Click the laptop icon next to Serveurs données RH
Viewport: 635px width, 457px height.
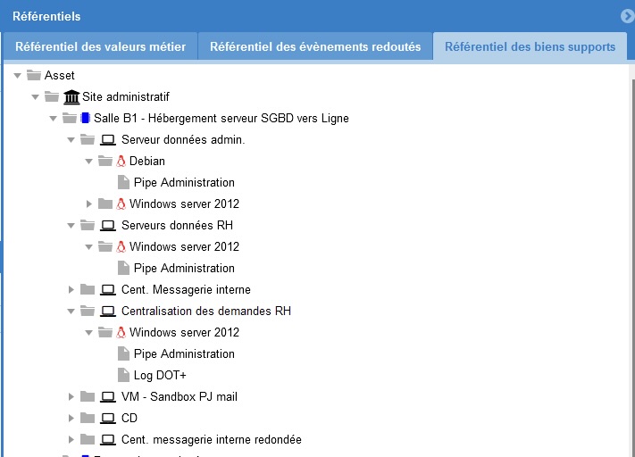click(x=108, y=225)
